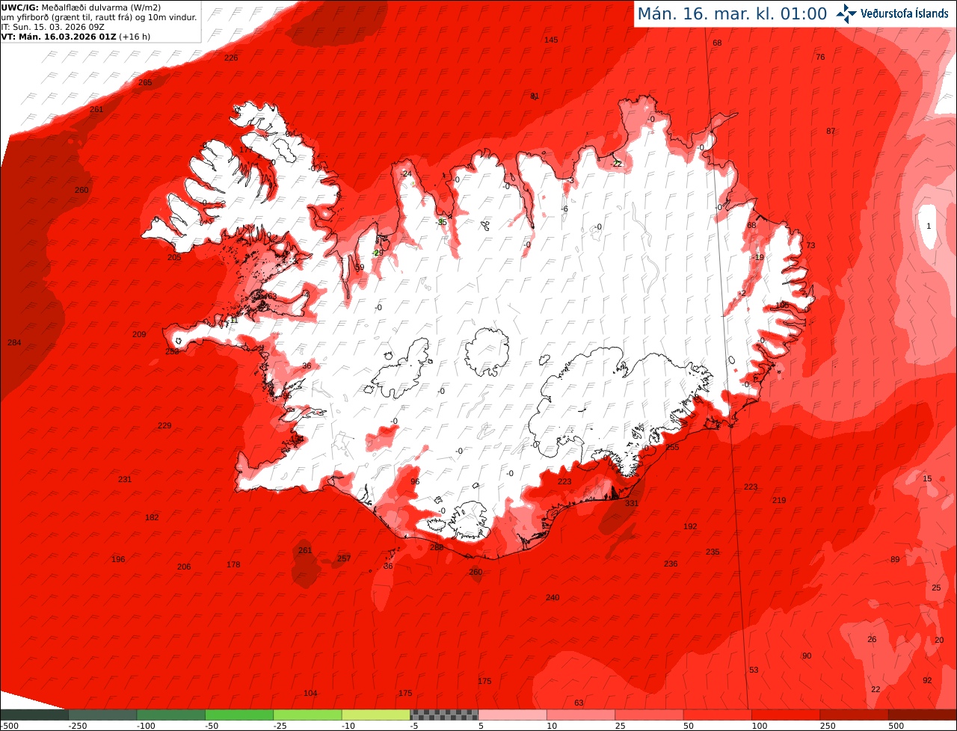Click map value 331 off the south coast
Image resolution: width=957 pixels, height=731 pixels.
(632, 504)
